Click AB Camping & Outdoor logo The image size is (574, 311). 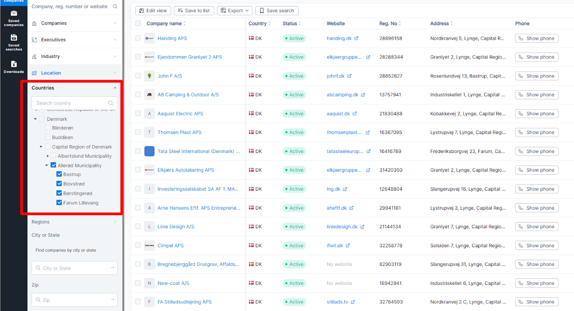click(149, 95)
